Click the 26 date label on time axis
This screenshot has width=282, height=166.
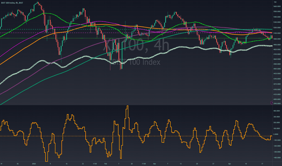click(18, 164)
